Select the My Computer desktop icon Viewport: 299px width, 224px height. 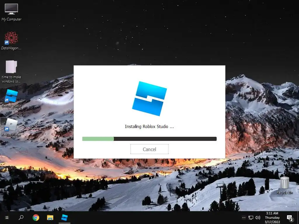click(11, 12)
